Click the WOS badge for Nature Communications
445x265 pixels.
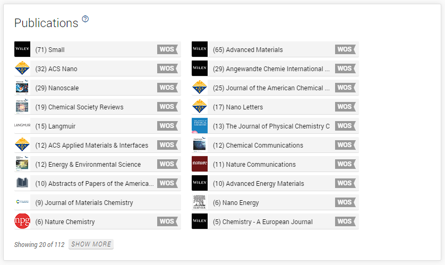pyautogui.click(x=345, y=164)
